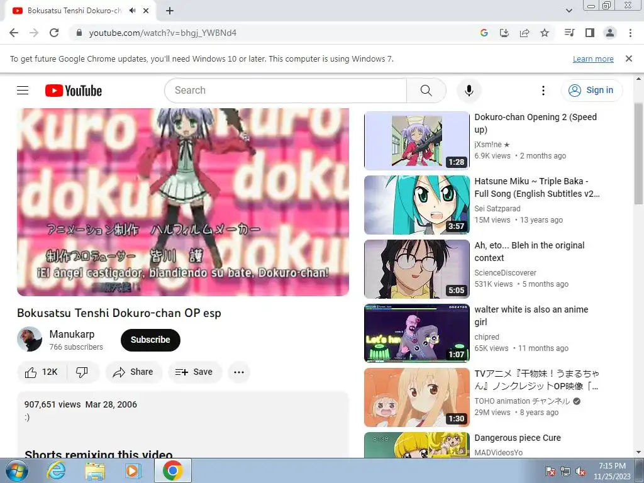Go back to previous page
This screenshot has height=483, width=644.
point(14,33)
